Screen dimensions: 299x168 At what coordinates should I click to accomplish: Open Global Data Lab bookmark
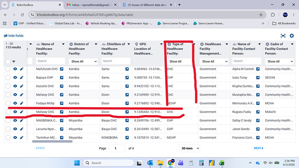click(65, 23)
